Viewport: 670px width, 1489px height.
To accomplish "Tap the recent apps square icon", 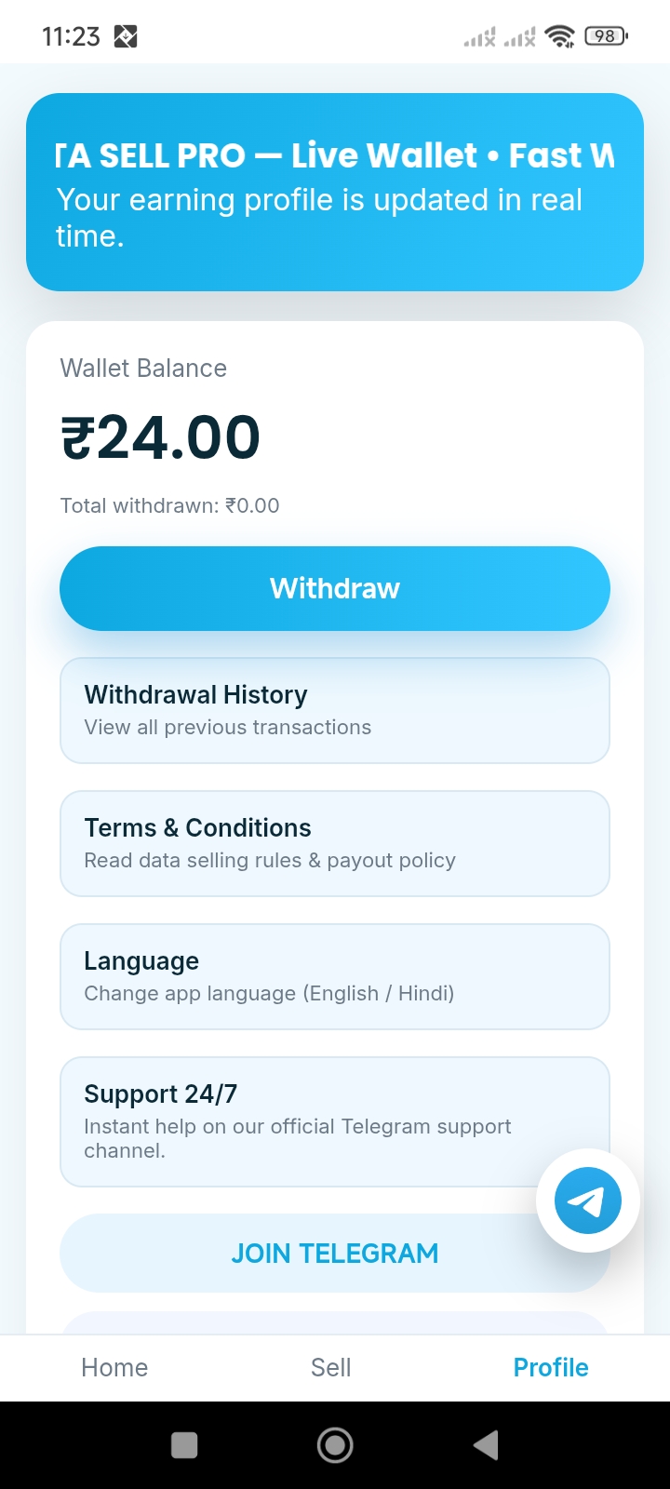I will pos(184,1445).
